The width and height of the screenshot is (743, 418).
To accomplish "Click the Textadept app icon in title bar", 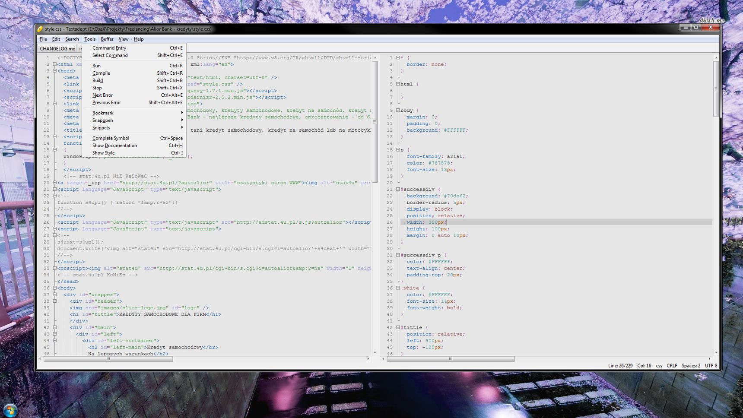I will click(x=40, y=29).
